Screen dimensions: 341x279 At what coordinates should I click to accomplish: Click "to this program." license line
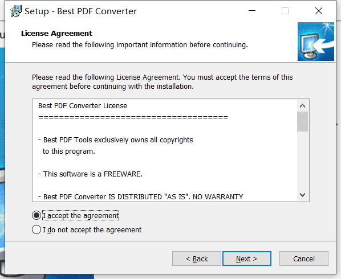69,151
